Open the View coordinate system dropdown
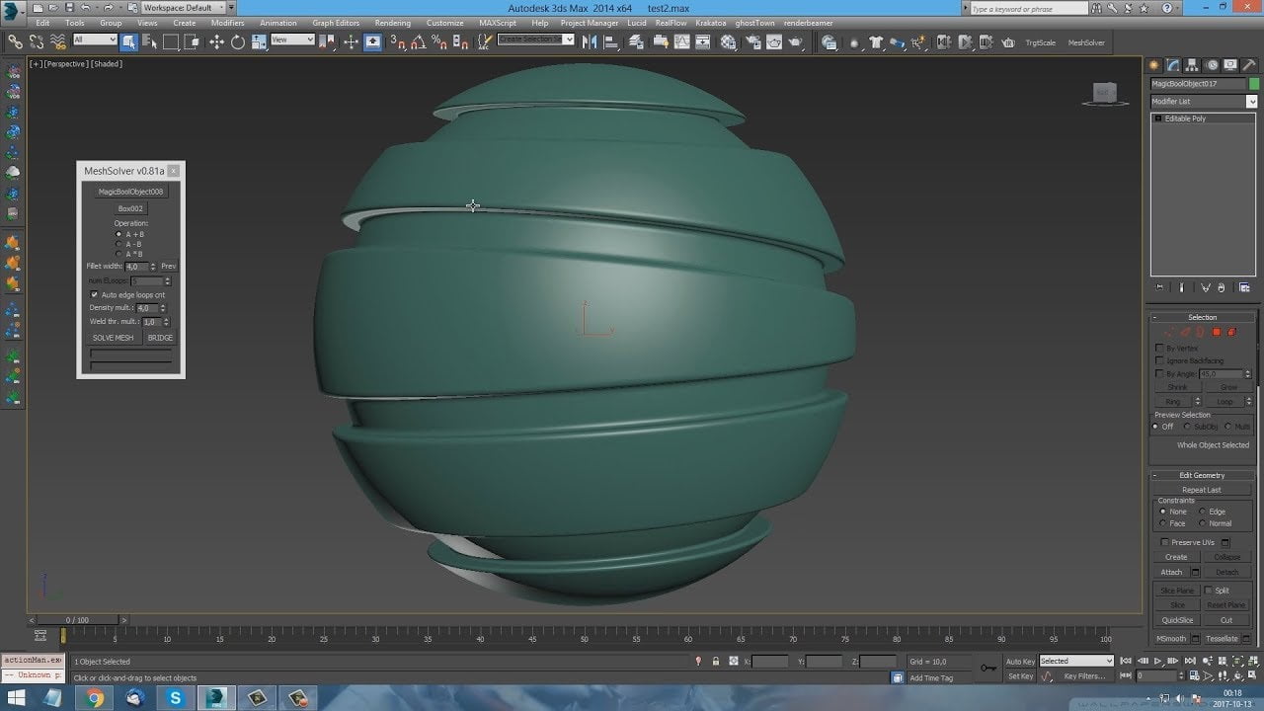The height and width of the screenshot is (711, 1264). click(x=292, y=39)
